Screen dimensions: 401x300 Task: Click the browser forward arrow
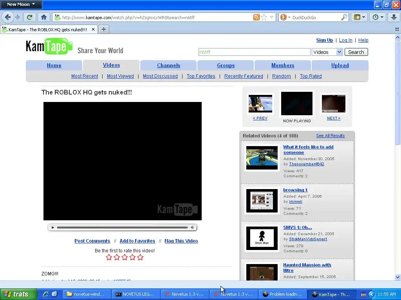click(x=17, y=17)
